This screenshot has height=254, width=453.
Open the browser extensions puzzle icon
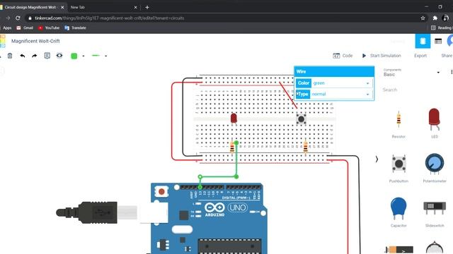[x=435, y=18]
